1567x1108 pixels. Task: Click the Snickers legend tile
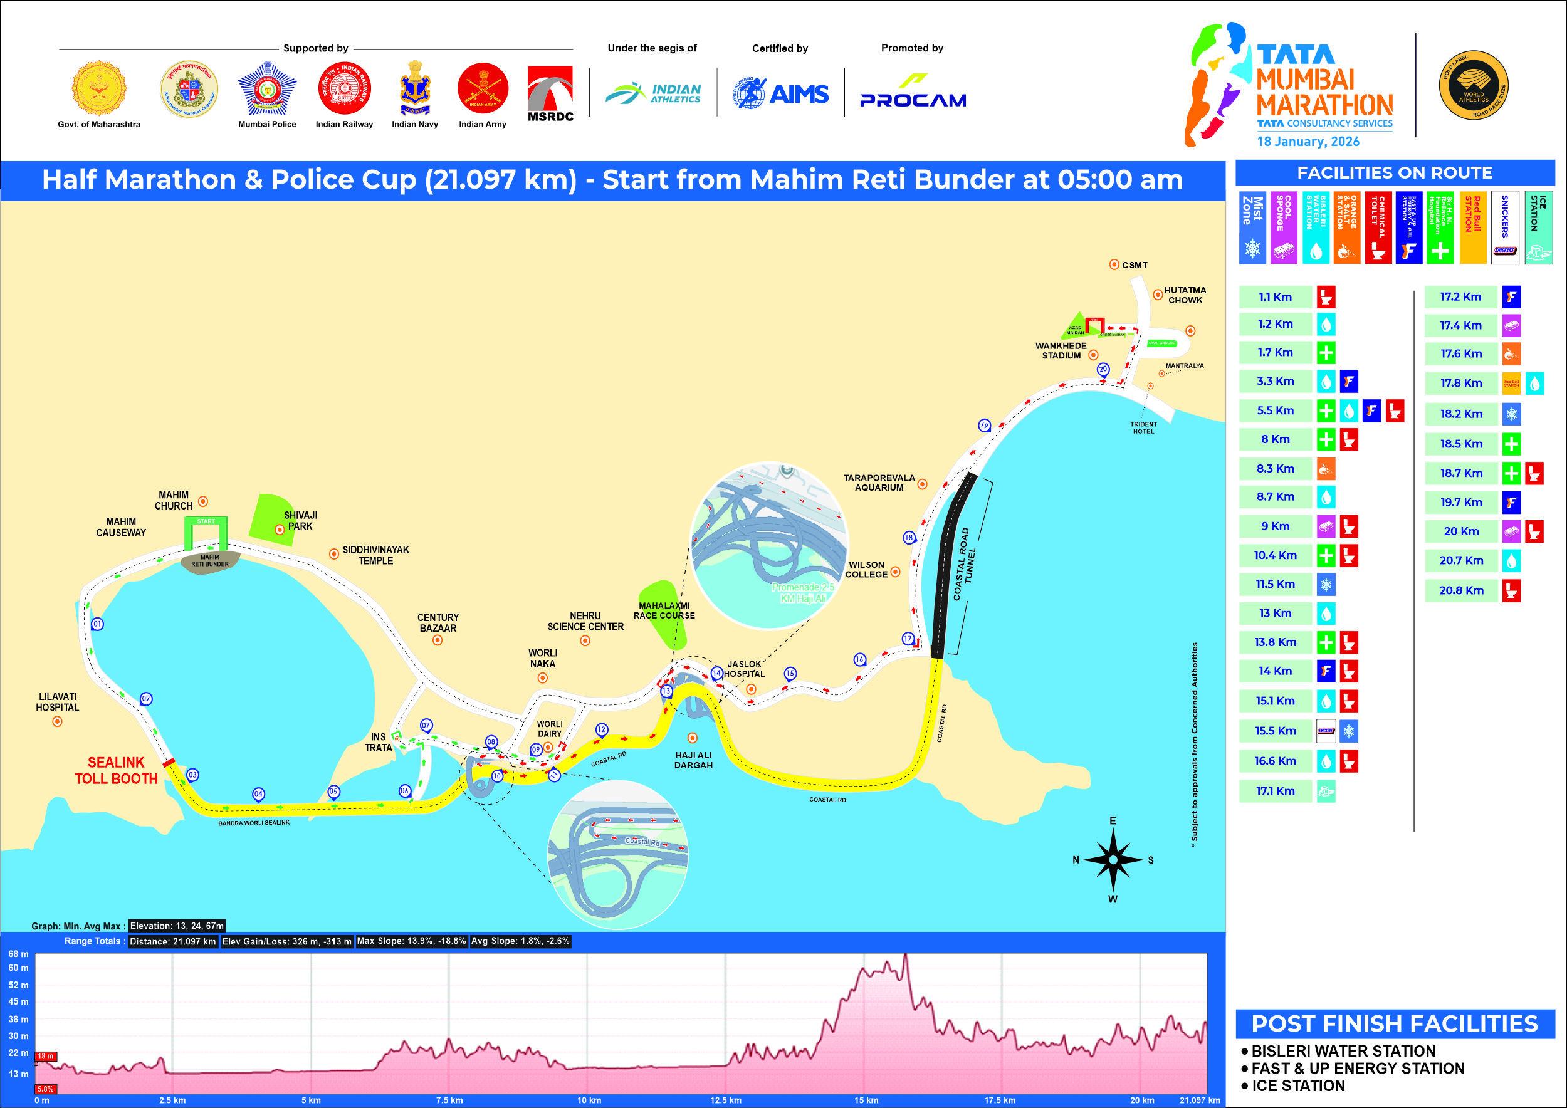(x=1505, y=227)
